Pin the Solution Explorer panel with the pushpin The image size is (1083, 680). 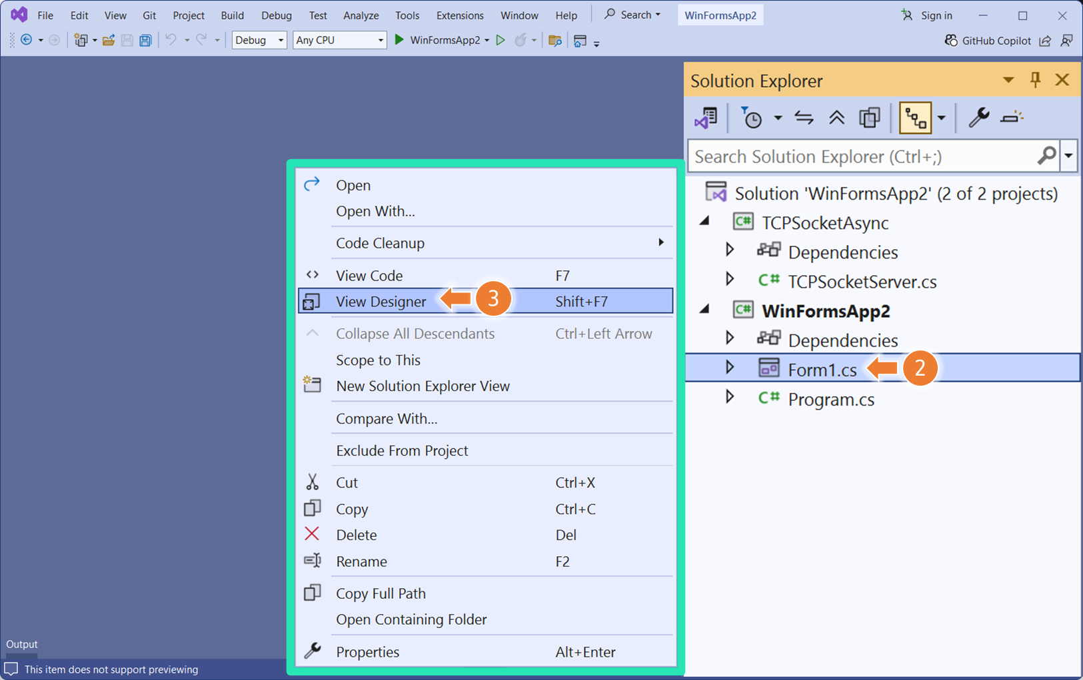click(x=1035, y=80)
